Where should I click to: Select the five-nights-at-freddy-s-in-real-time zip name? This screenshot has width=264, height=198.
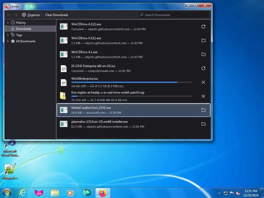tap(108, 93)
